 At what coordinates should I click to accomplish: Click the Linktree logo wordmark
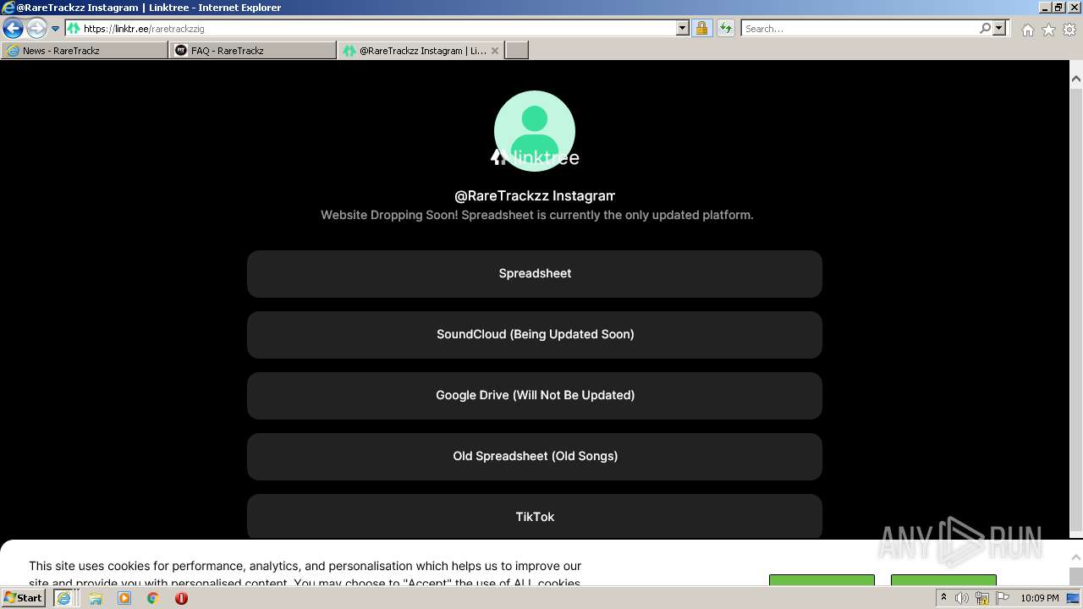click(535, 157)
